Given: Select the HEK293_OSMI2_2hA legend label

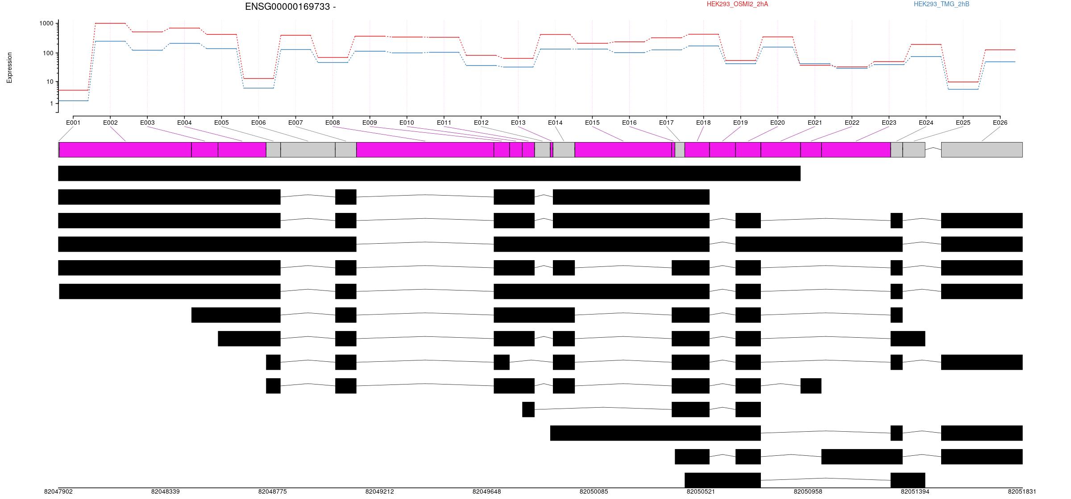Looking at the screenshot, I should tap(737, 4).
